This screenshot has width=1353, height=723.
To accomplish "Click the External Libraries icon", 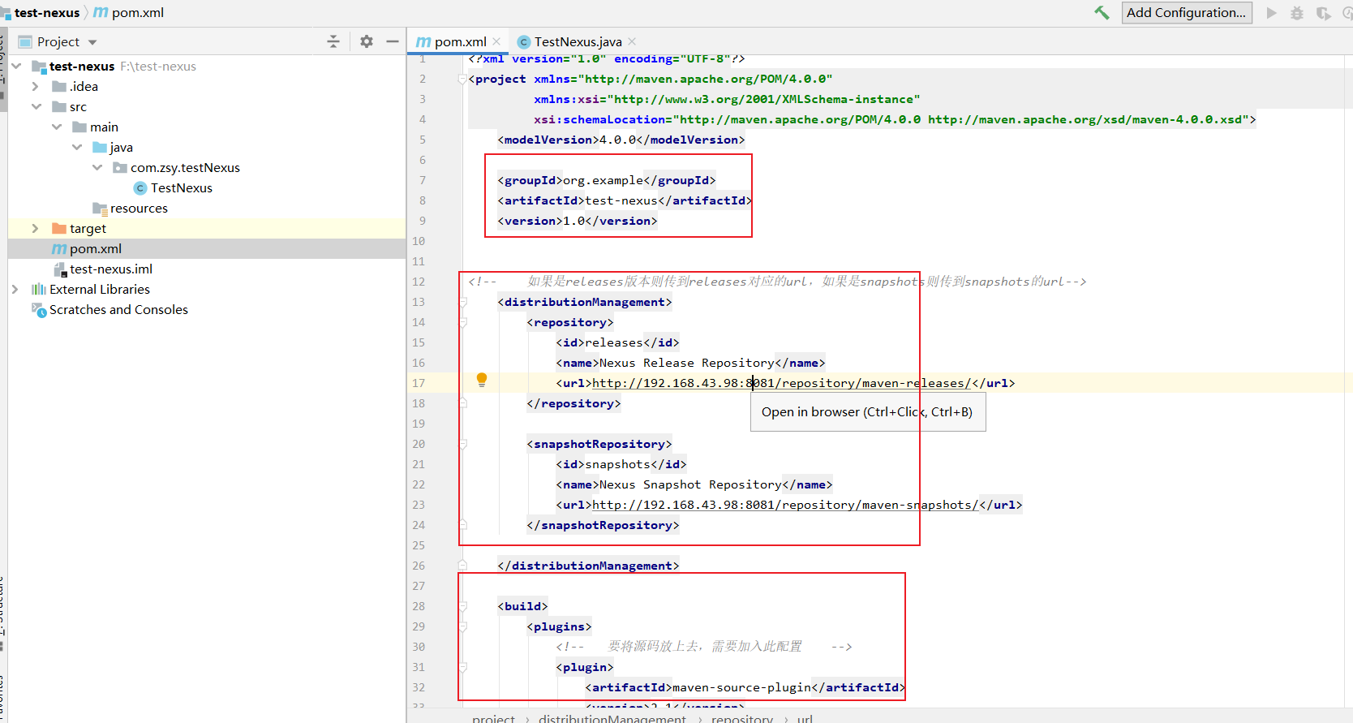I will (39, 290).
